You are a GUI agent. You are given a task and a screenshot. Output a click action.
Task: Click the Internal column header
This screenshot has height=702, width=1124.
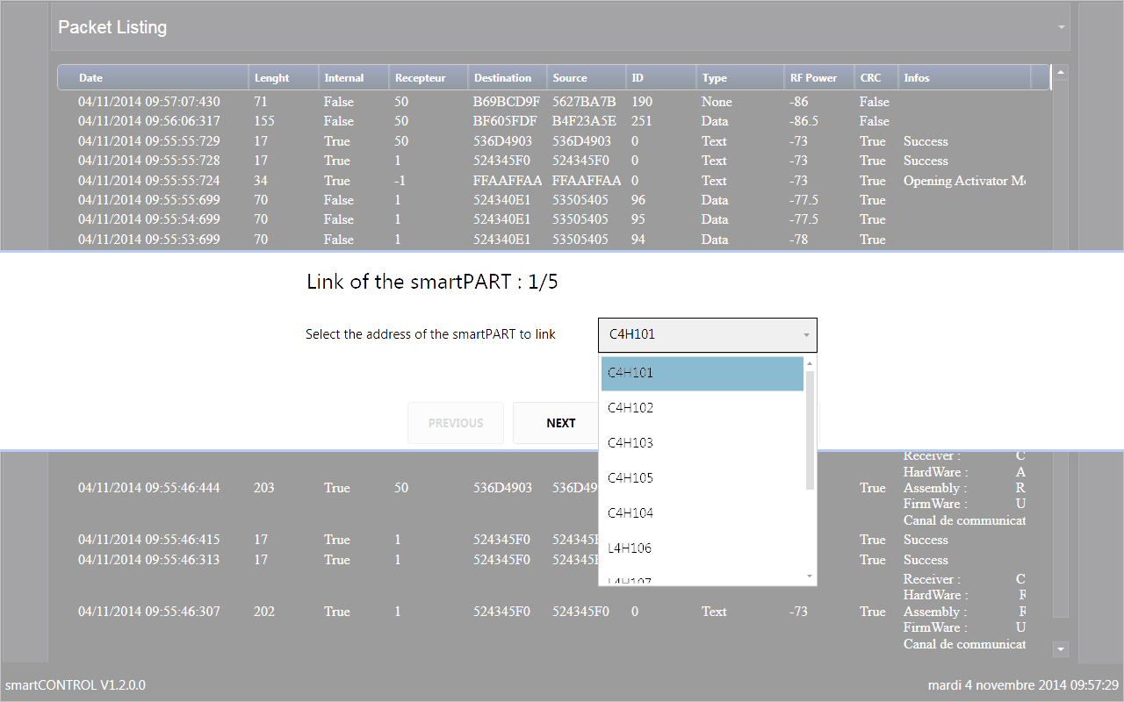[x=354, y=78]
